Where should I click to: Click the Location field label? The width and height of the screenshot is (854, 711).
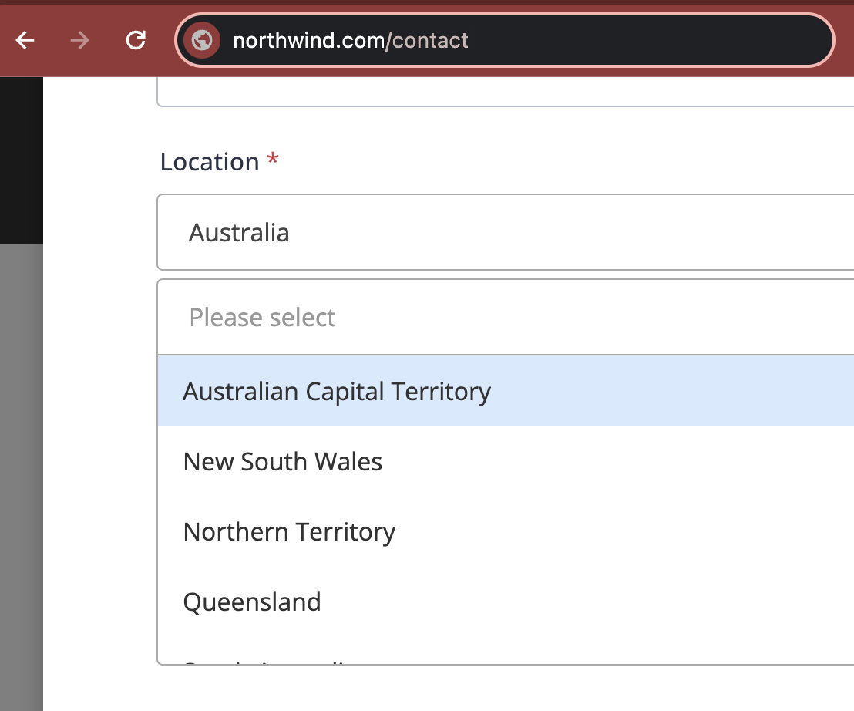[x=210, y=161]
